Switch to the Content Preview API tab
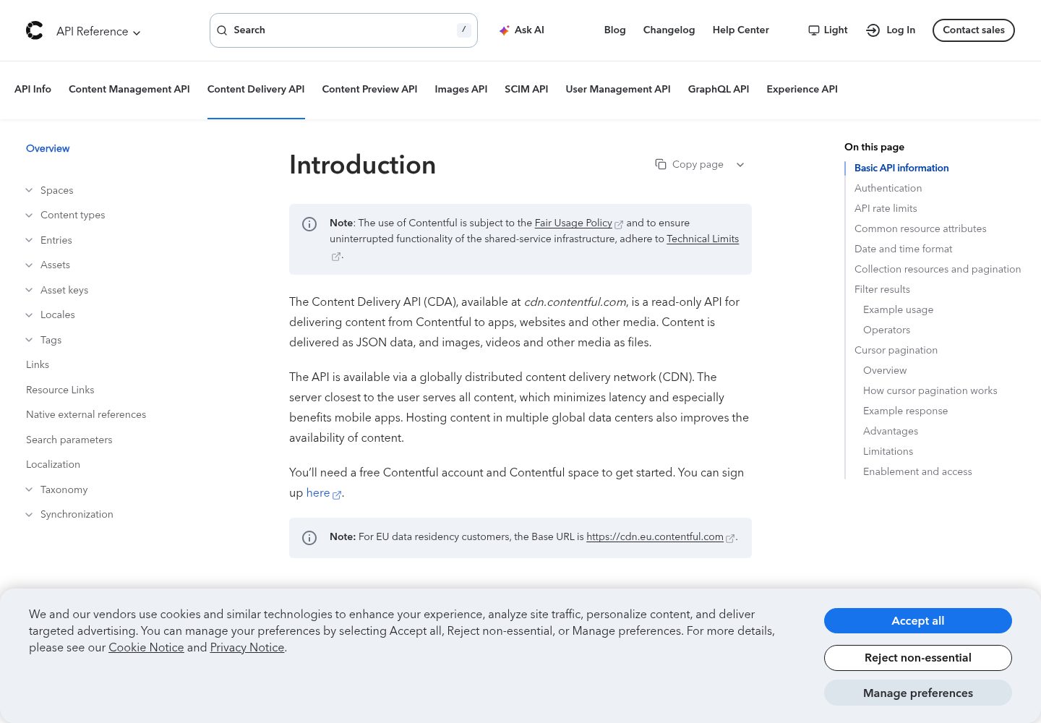Viewport: 1041px width, 723px height. (369, 89)
